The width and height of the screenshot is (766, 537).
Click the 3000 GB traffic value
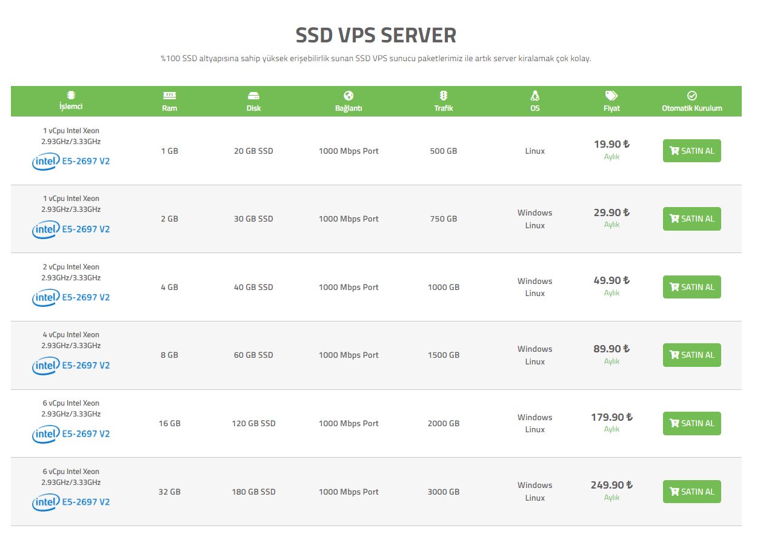[x=444, y=492]
